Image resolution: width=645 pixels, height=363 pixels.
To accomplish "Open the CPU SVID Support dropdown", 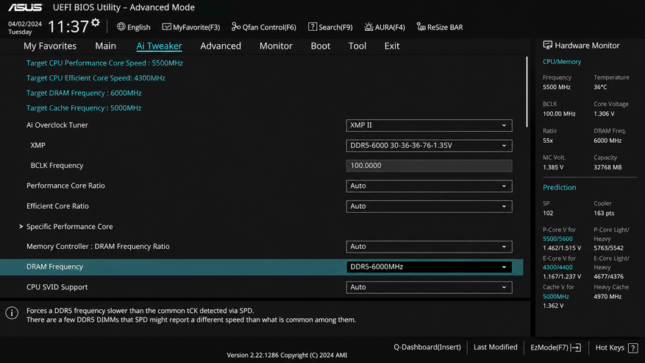I will click(429, 287).
